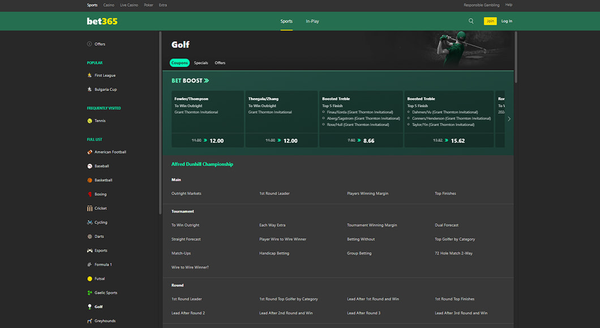Open 1st Round Top Golfer by Category
Viewport: 600px width, 328px height.
click(289, 299)
